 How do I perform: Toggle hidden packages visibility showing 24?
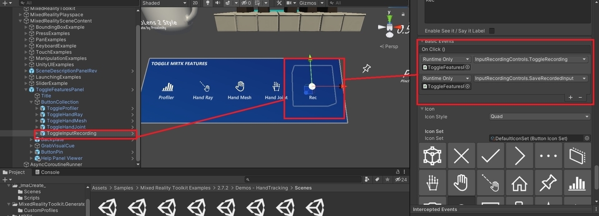click(401, 180)
